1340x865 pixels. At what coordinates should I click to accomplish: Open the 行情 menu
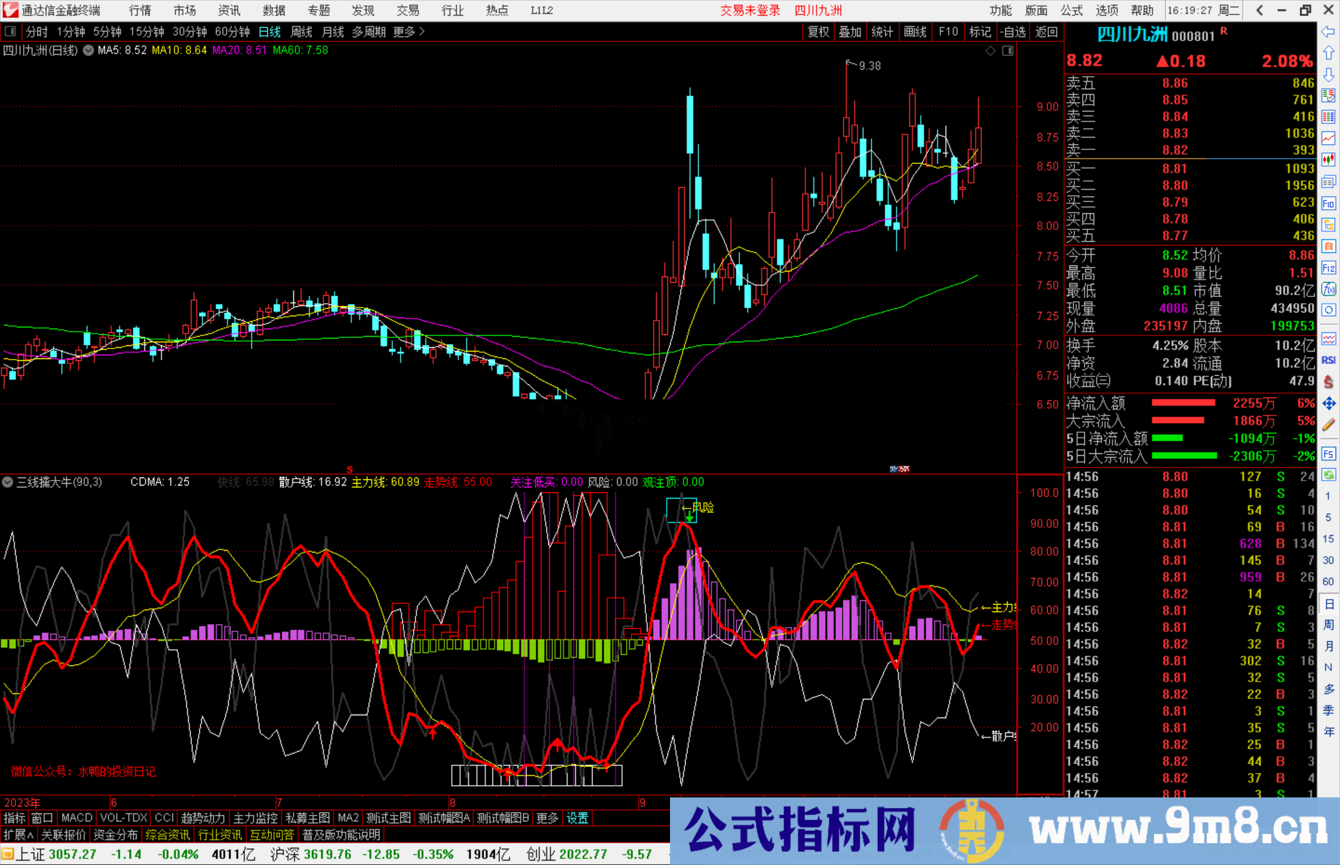139,10
